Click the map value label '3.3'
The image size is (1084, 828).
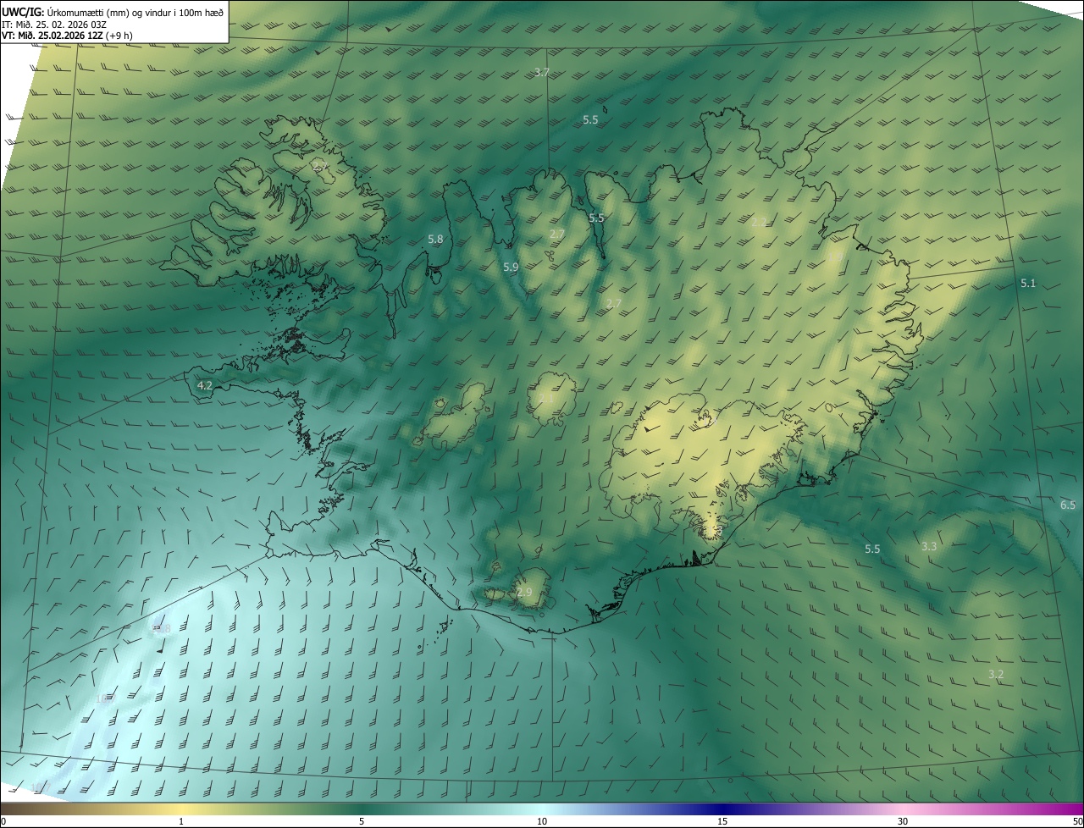pyautogui.click(x=929, y=547)
